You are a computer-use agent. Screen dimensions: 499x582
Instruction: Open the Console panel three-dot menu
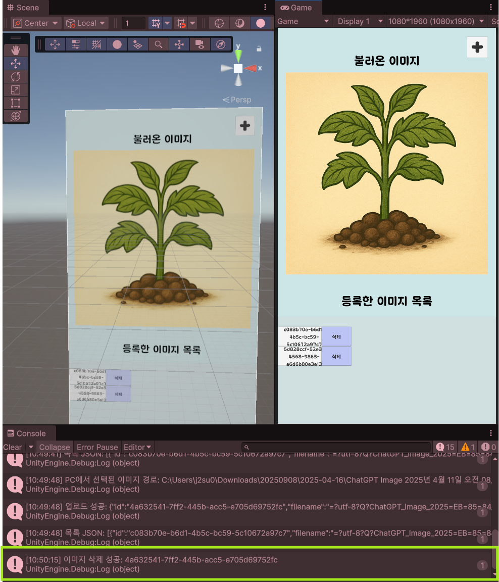[491, 433]
